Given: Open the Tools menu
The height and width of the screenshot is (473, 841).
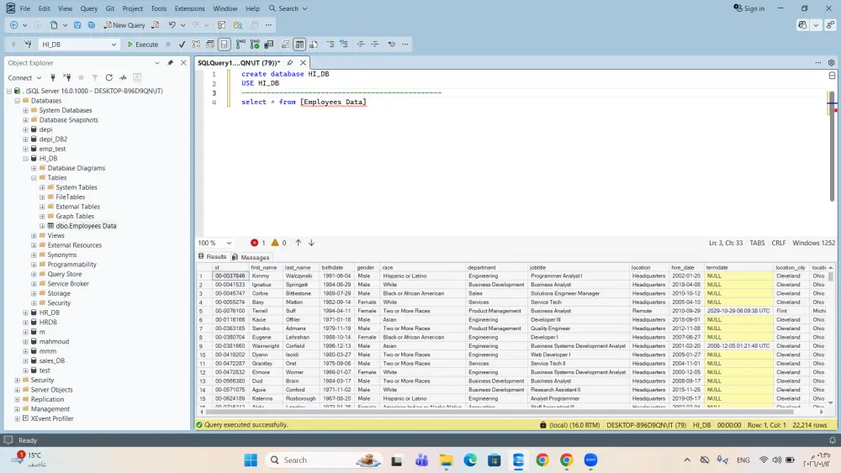Looking at the screenshot, I should pyautogui.click(x=158, y=8).
